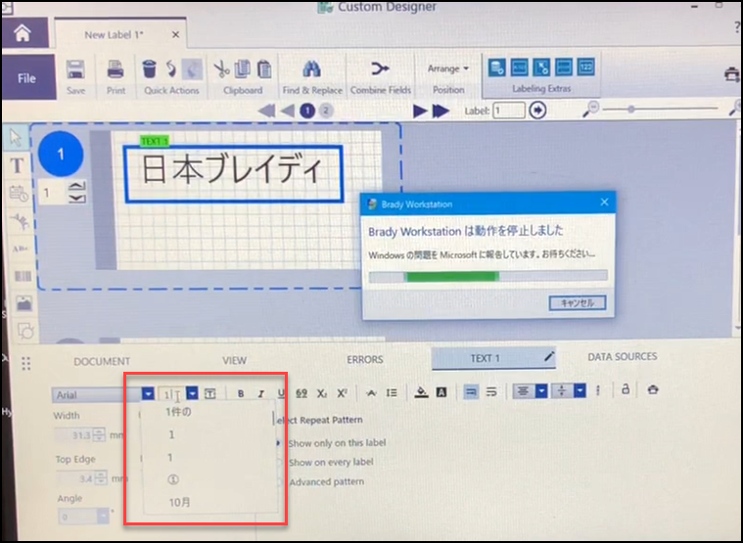The height and width of the screenshot is (543, 743).
Task: Click the Combine Fields icon
Action: (380, 68)
